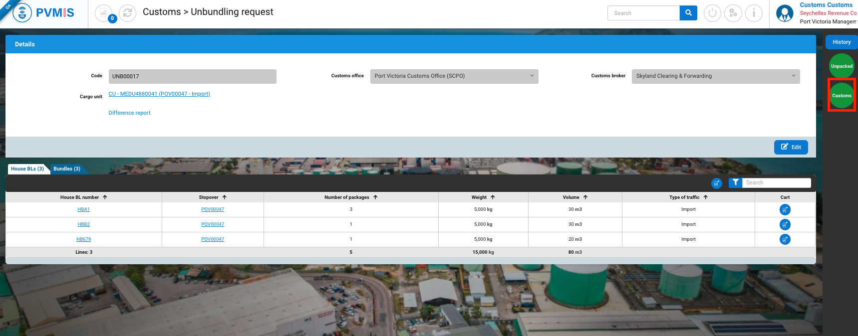Add HB679 row to cart
The image size is (858, 336).
coord(785,239)
